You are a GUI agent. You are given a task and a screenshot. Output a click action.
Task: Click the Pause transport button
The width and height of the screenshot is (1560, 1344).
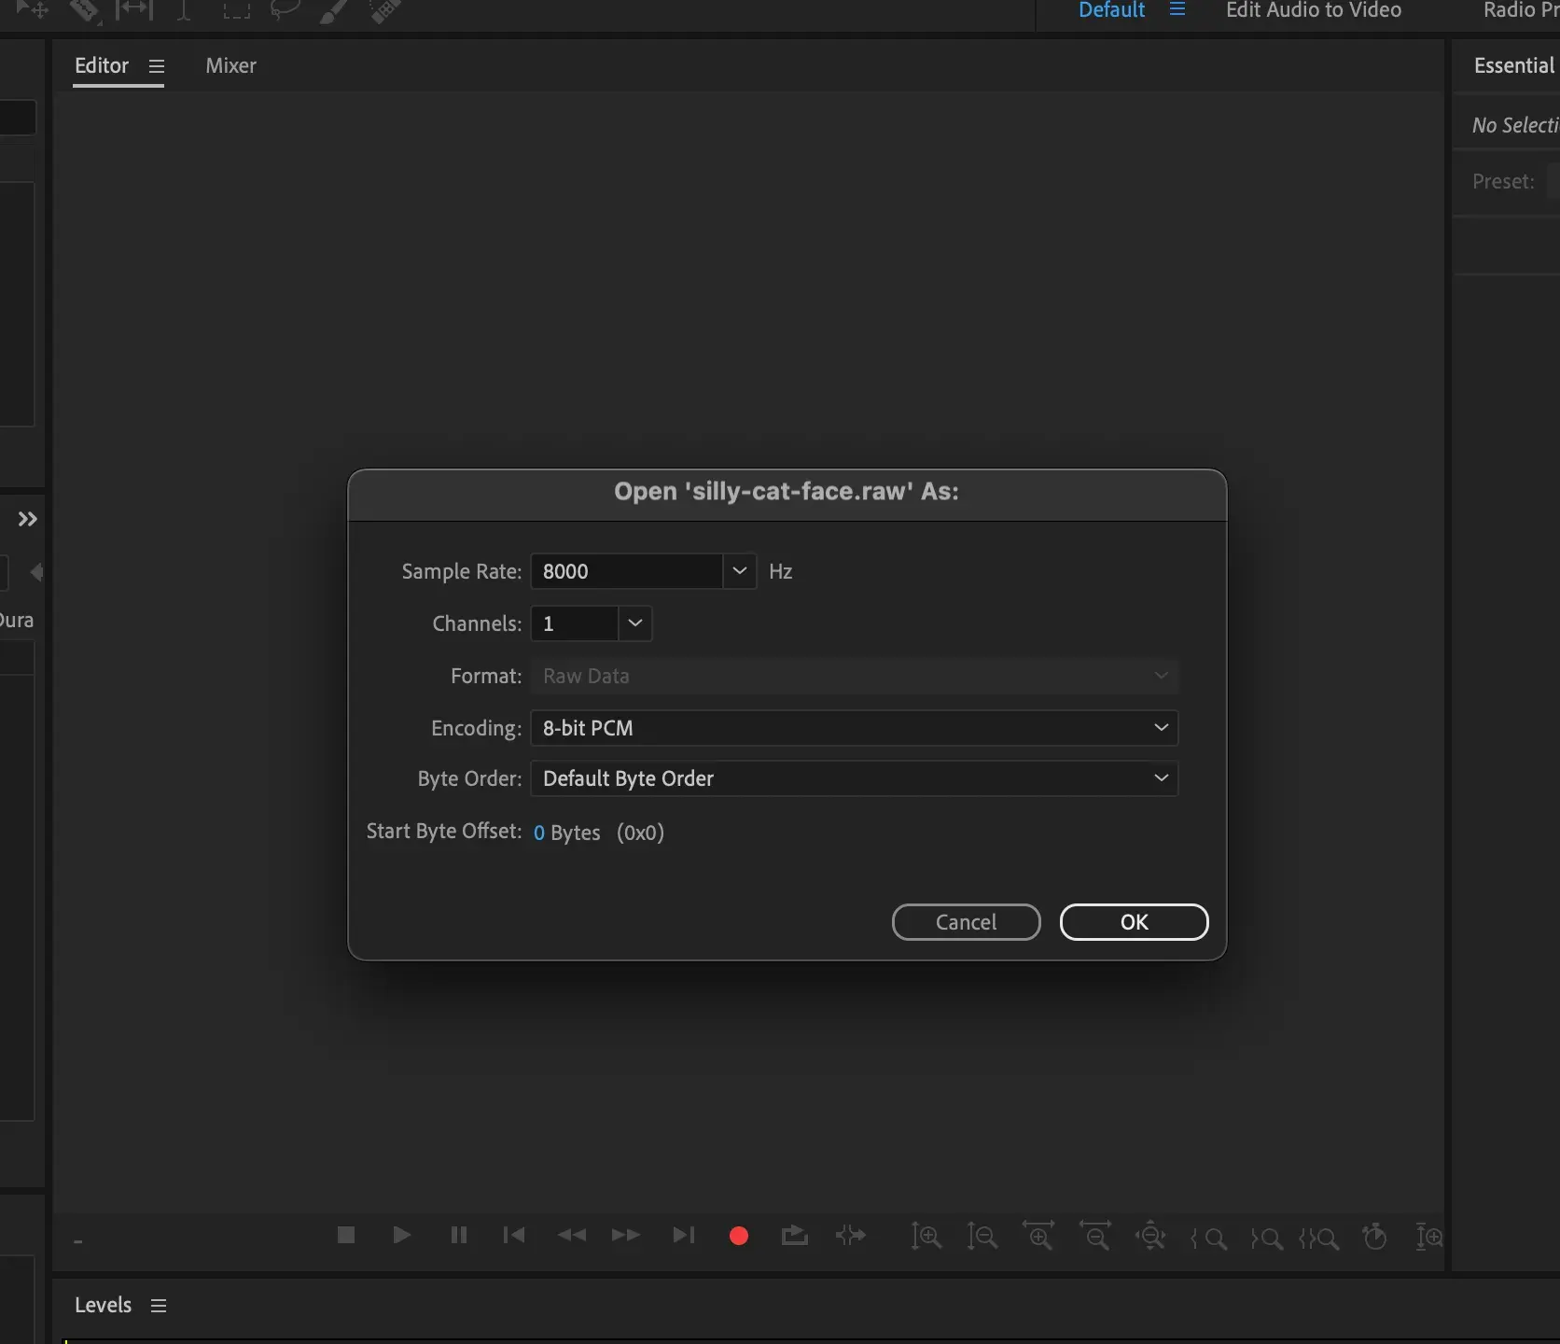(458, 1235)
